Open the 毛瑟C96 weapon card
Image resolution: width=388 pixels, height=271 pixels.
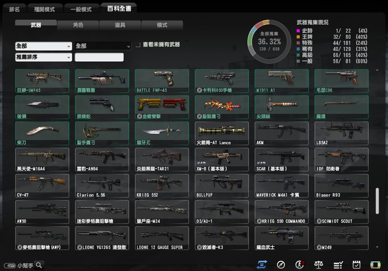pyautogui.click(x=341, y=81)
